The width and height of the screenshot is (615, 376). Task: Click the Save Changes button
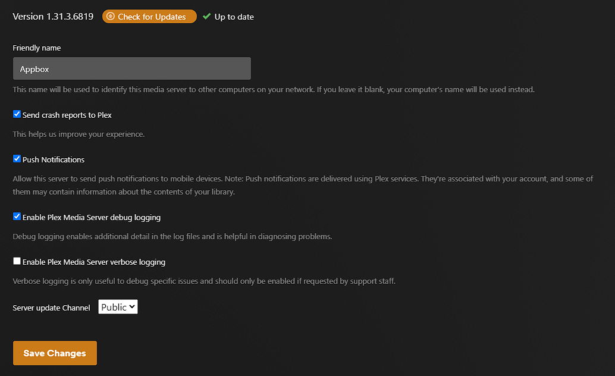click(x=54, y=353)
